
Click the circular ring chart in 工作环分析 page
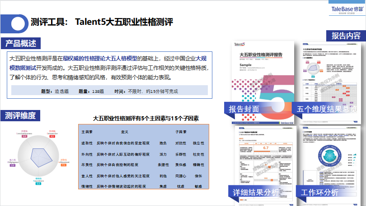coord(329,156)
